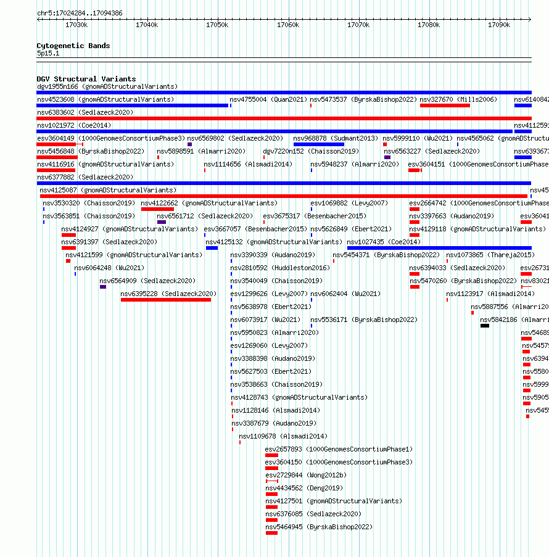The width and height of the screenshot is (549, 557).
Task: Click nsv5898591 (Almarri2020) label
Action: [201, 151]
